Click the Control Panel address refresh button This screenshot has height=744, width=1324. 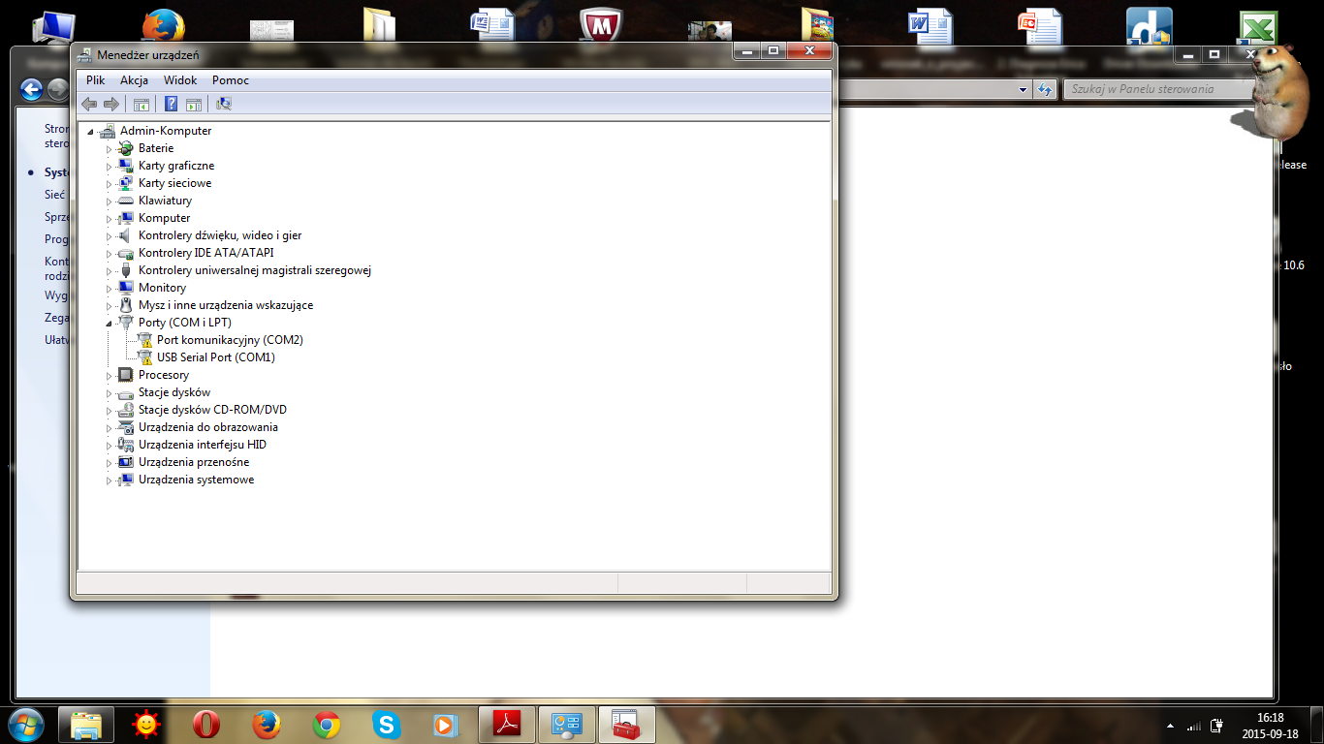[x=1044, y=90]
